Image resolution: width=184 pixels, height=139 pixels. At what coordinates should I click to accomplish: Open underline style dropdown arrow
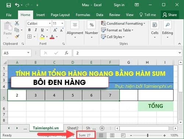(x=47, y=30)
